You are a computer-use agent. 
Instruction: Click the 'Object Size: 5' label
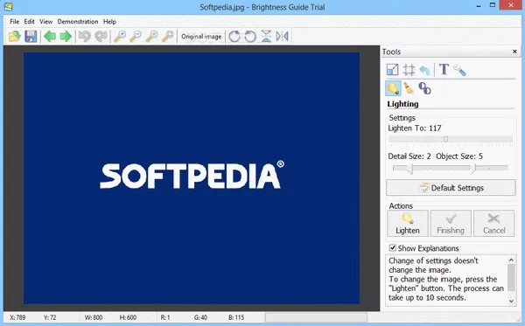[459, 156]
